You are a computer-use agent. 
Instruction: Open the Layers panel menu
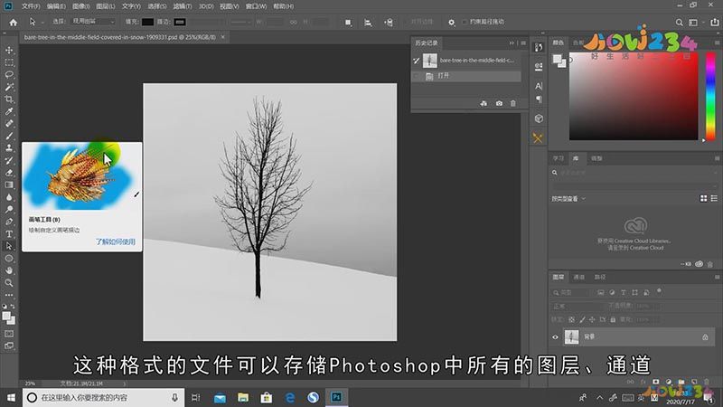tap(717, 277)
